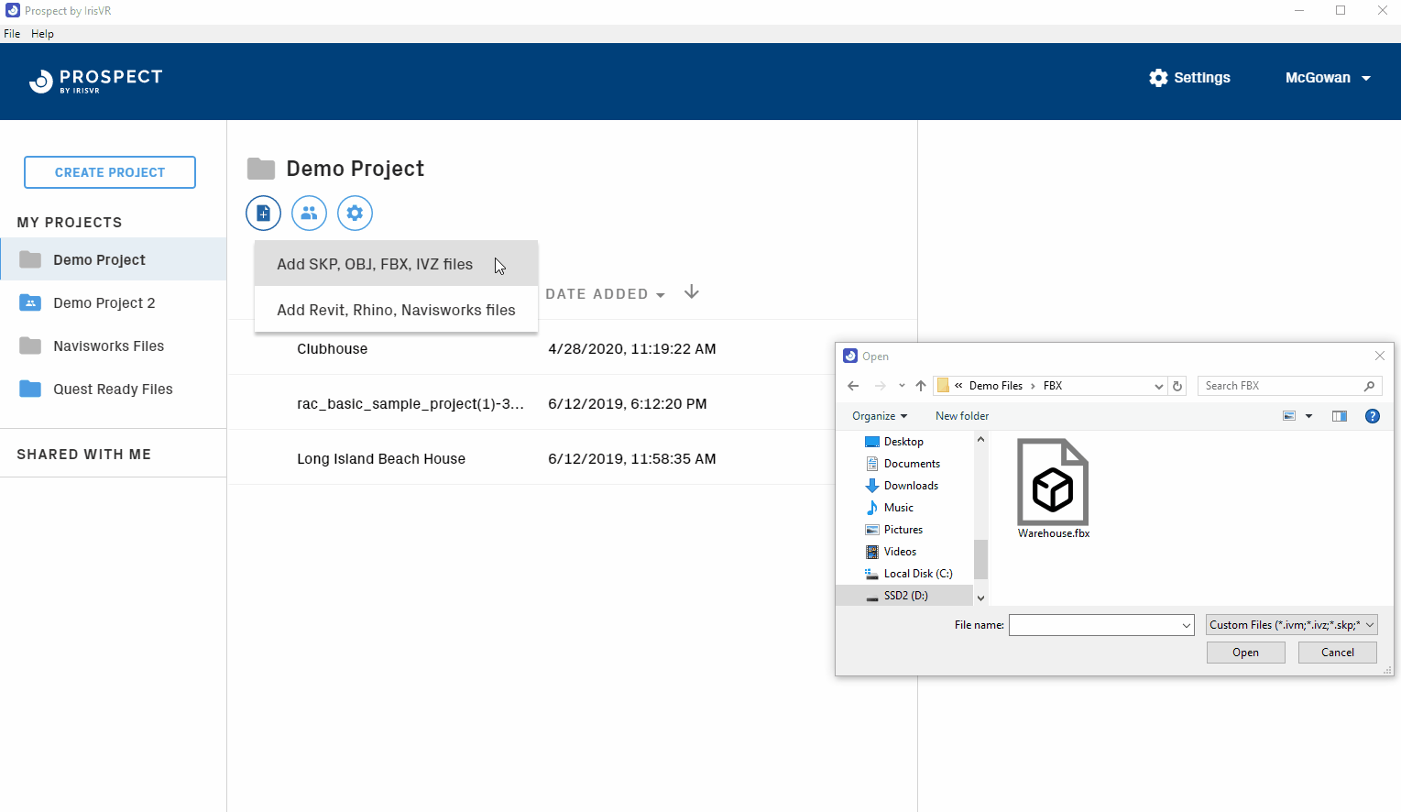
Task: Click the File name input field
Action: pyautogui.click(x=1095, y=625)
